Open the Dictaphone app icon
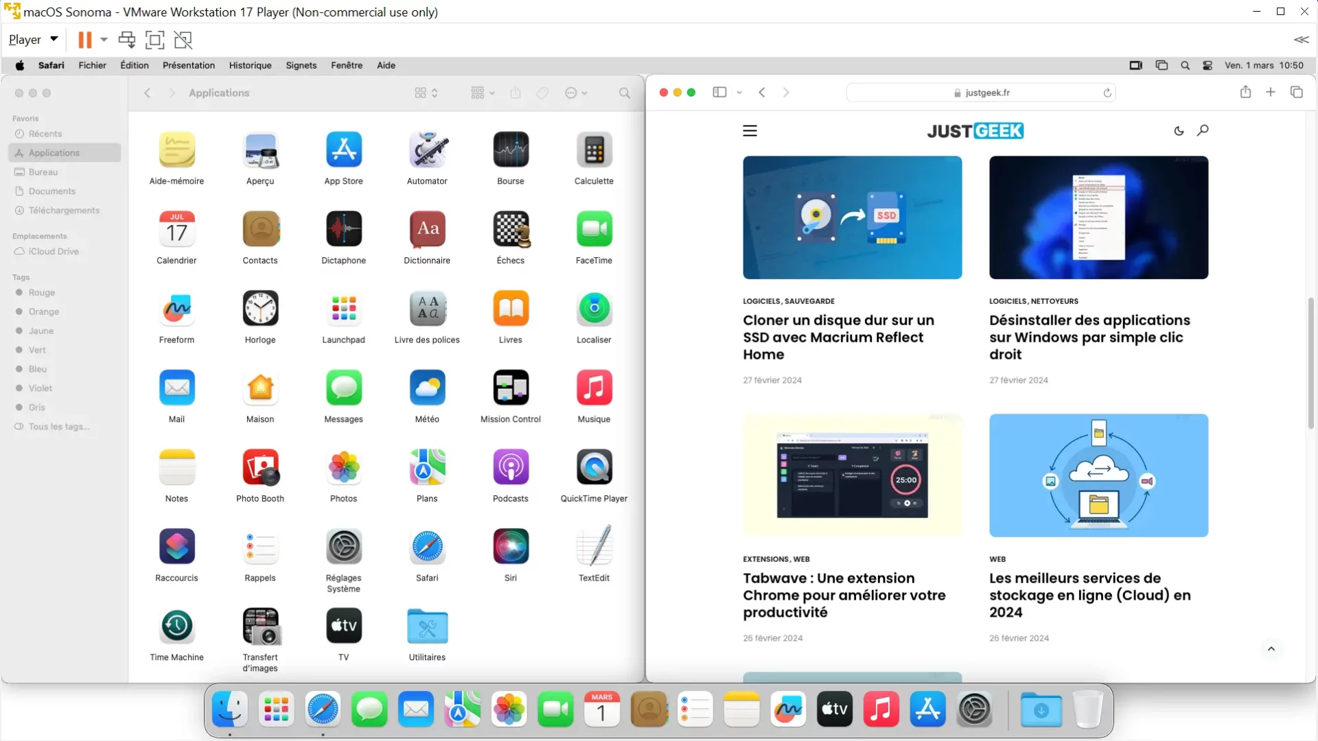This screenshot has width=1318, height=741. point(343,229)
